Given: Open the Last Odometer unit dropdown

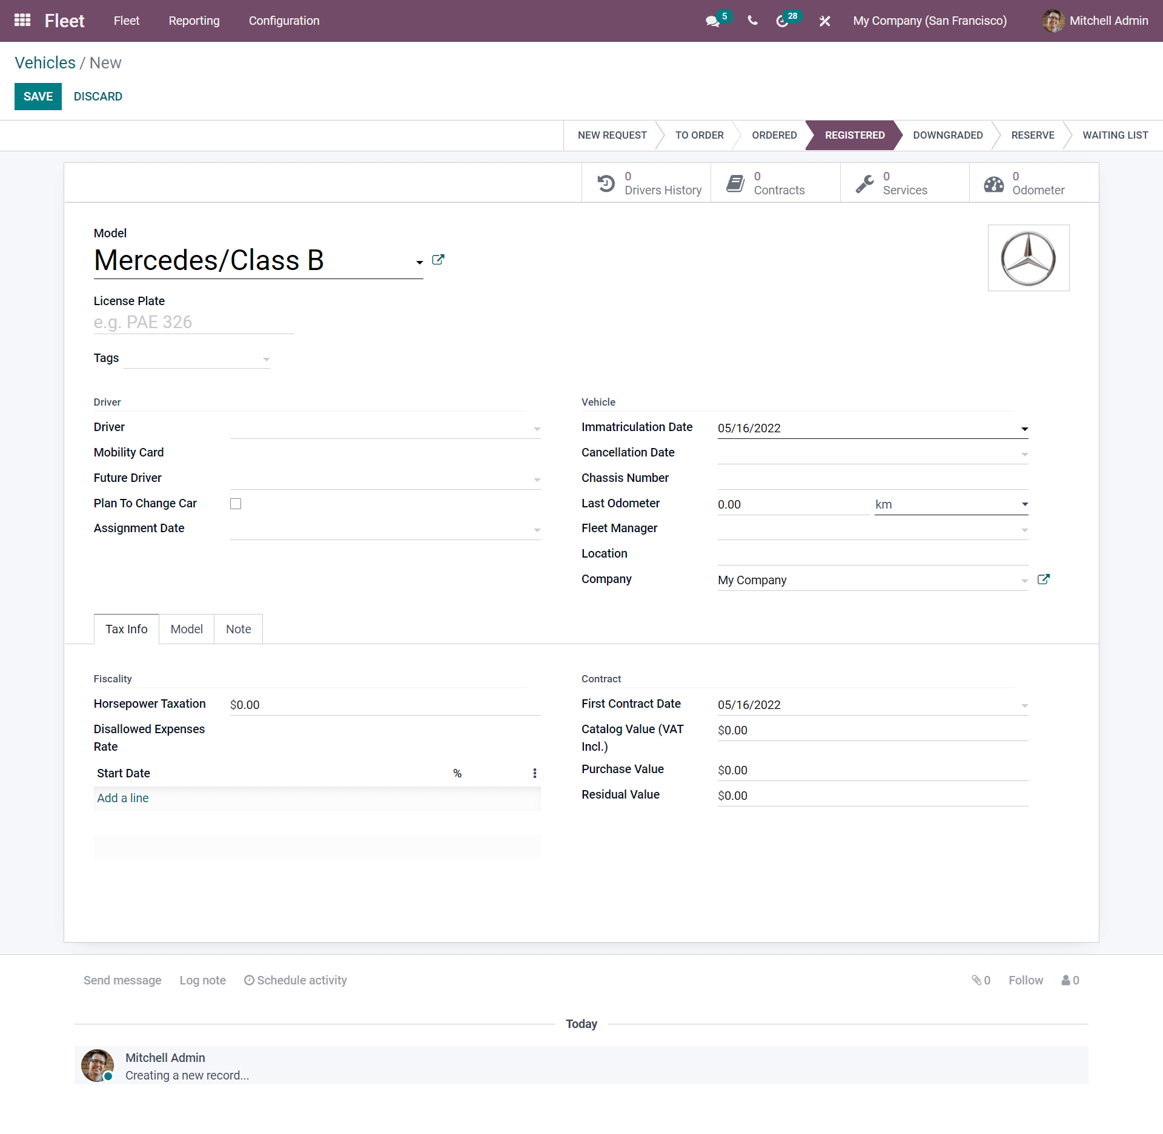Looking at the screenshot, I should pyautogui.click(x=1022, y=505).
